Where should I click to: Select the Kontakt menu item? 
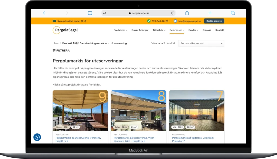tap(220, 30)
